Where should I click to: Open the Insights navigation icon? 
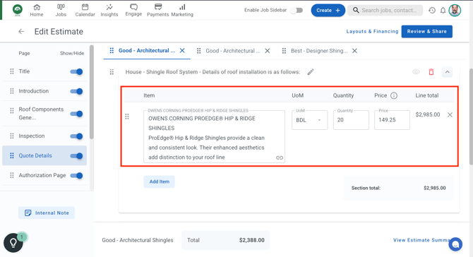pos(109,10)
